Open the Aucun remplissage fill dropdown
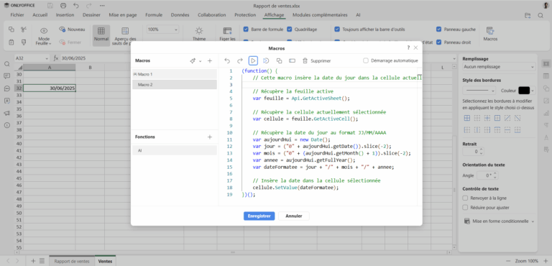Image resolution: width=552 pixels, height=266 pixels. click(x=499, y=67)
